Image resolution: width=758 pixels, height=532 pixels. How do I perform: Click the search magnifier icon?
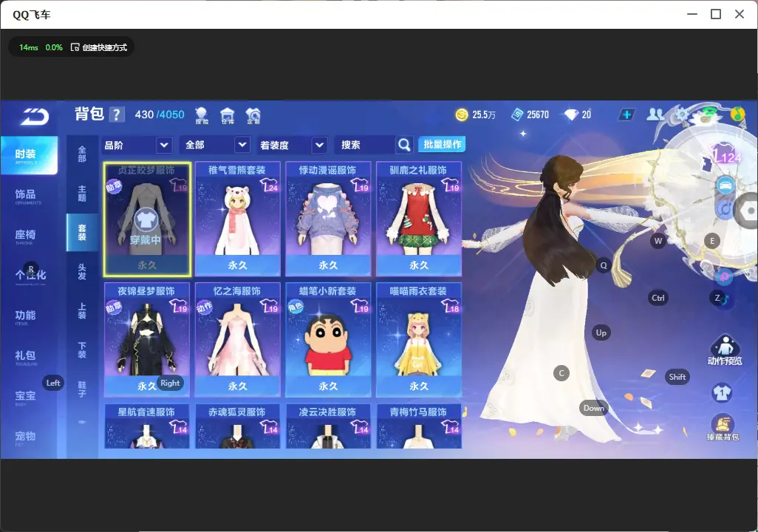pyautogui.click(x=404, y=145)
